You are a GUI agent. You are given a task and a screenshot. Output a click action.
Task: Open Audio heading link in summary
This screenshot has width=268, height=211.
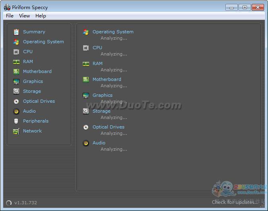99,143
